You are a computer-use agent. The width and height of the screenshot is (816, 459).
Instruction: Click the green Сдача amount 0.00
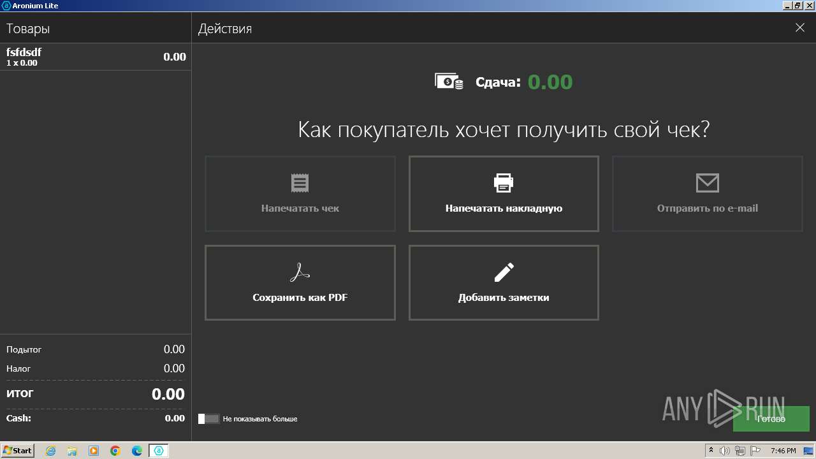pyautogui.click(x=550, y=82)
